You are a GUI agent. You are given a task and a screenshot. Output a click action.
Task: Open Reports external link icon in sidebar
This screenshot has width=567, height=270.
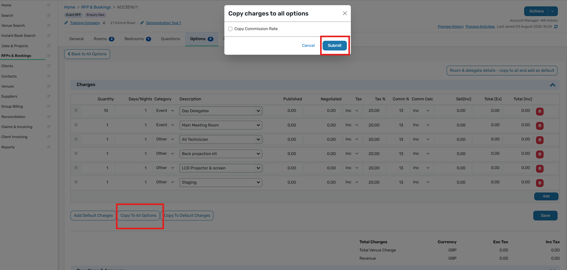pyautogui.click(x=48, y=147)
